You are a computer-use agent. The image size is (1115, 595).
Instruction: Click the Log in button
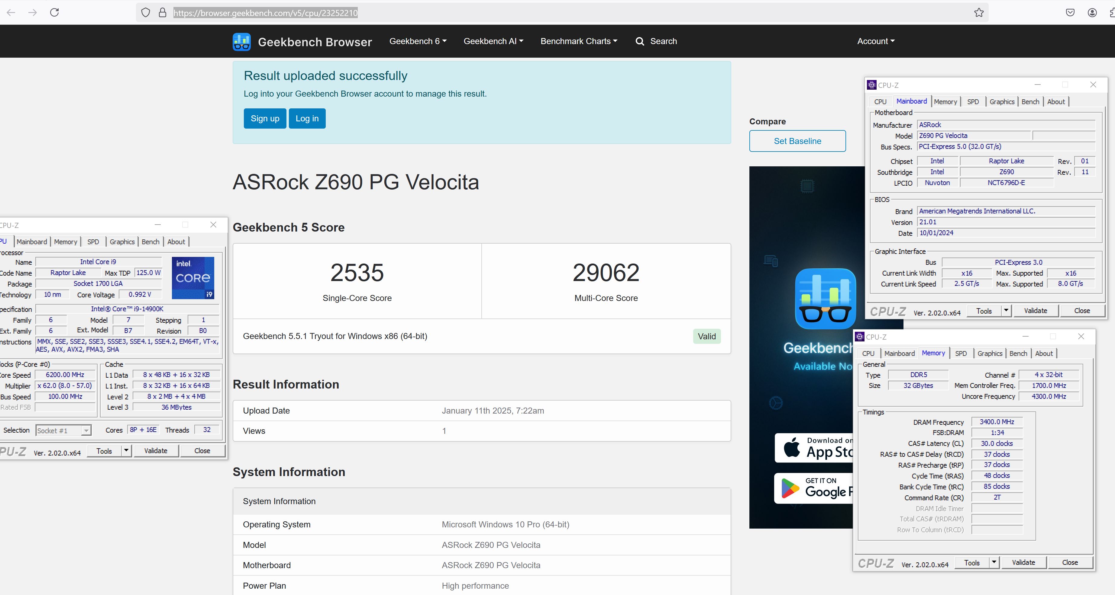(x=307, y=118)
